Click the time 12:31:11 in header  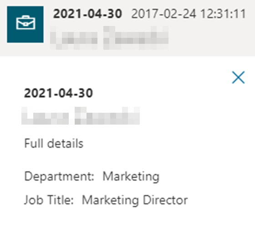tap(223, 14)
